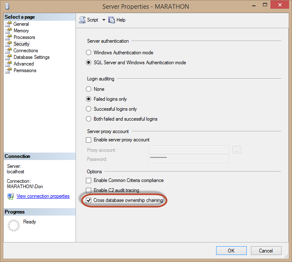Viewport: 292px width, 262px height.
Task: Click the Database Settings page icon
Action: (x=8, y=57)
